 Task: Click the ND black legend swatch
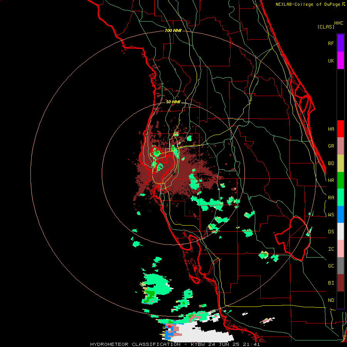coord(340,300)
